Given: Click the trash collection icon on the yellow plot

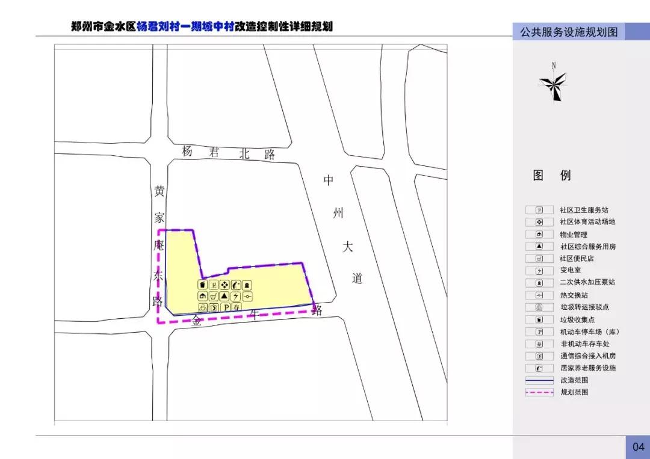Looking at the screenshot, I should coord(202,285).
